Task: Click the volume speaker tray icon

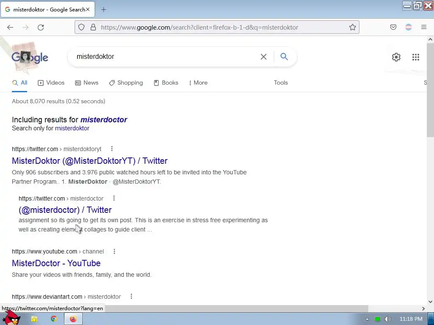Action: pos(388,319)
